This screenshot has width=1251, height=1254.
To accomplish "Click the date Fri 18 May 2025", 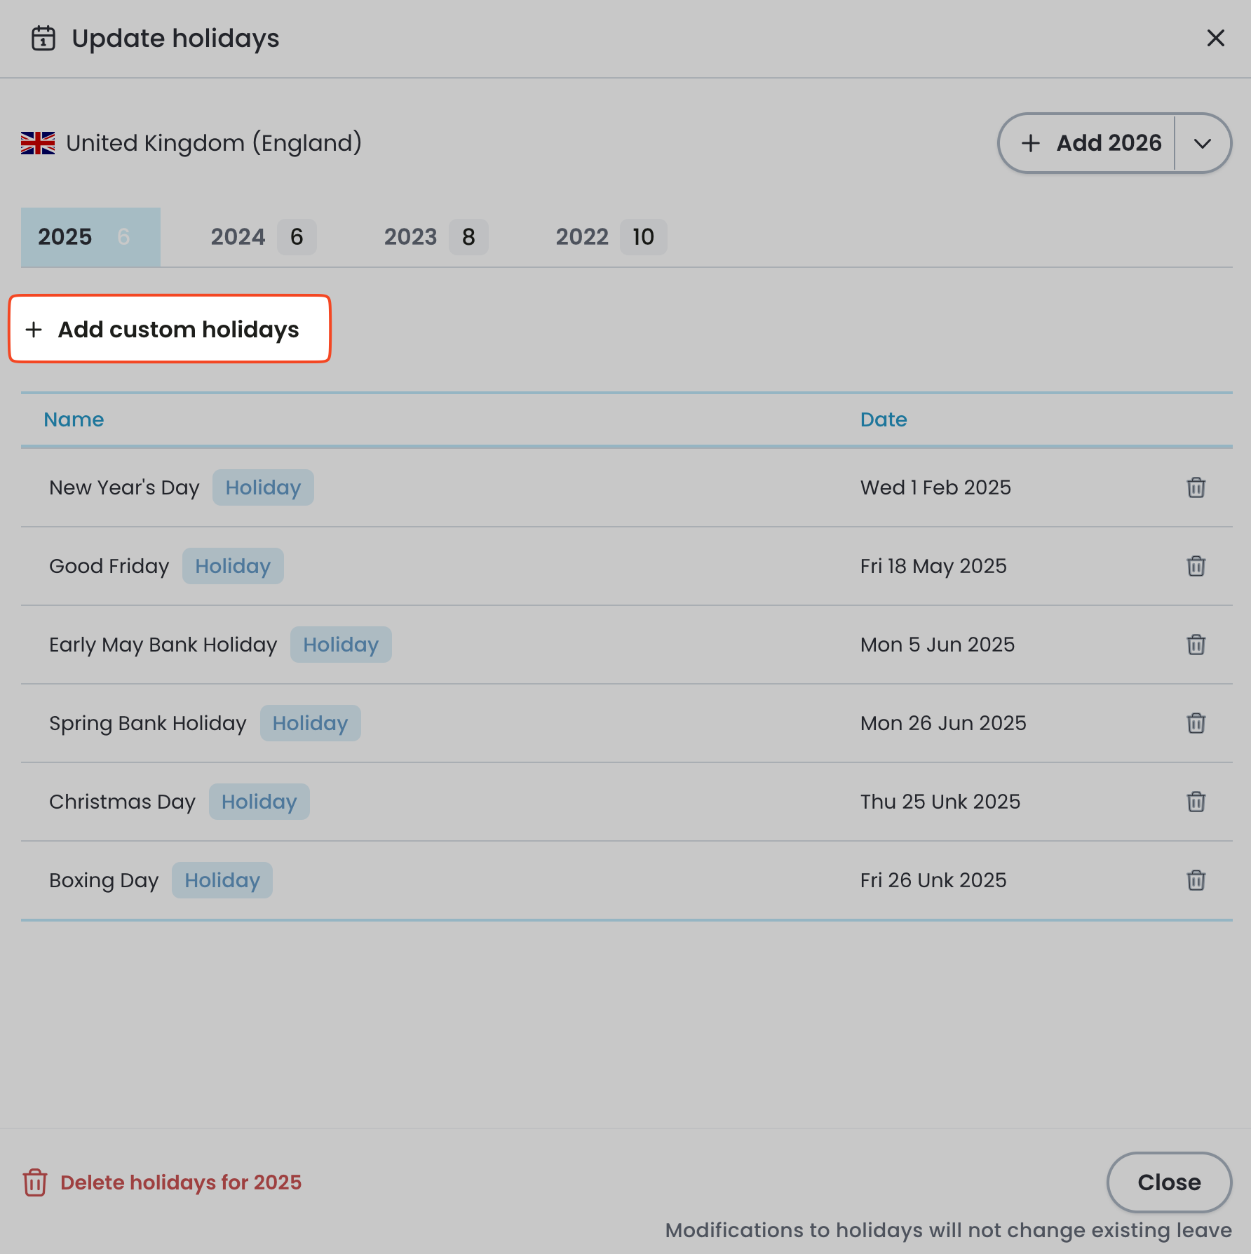I will click(933, 566).
